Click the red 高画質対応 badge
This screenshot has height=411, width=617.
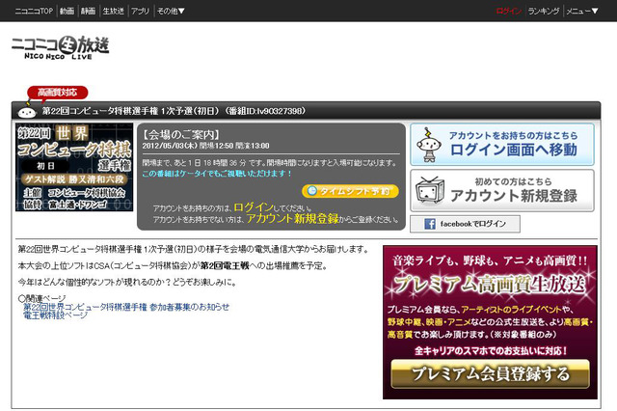click(59, 92)
